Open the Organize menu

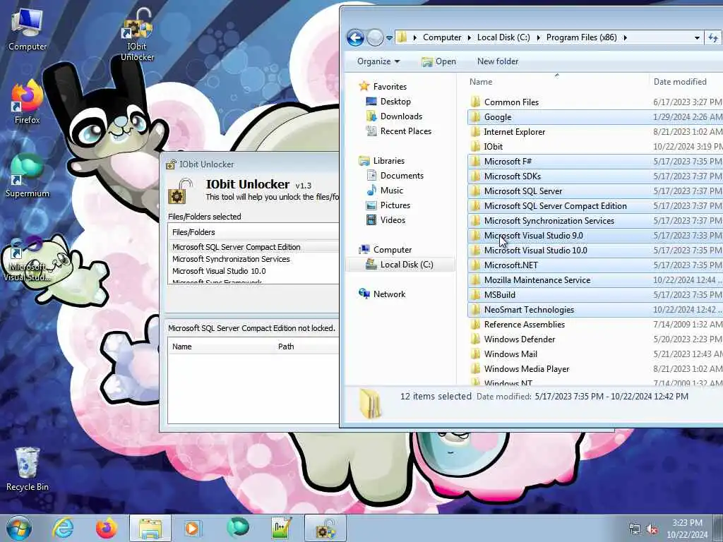(378, 61)
